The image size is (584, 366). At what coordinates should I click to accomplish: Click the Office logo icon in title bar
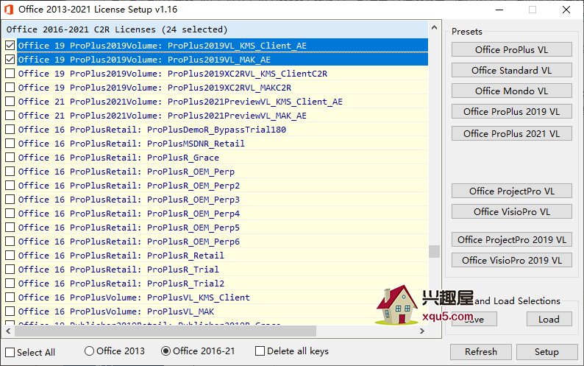[x=8, y=10]
